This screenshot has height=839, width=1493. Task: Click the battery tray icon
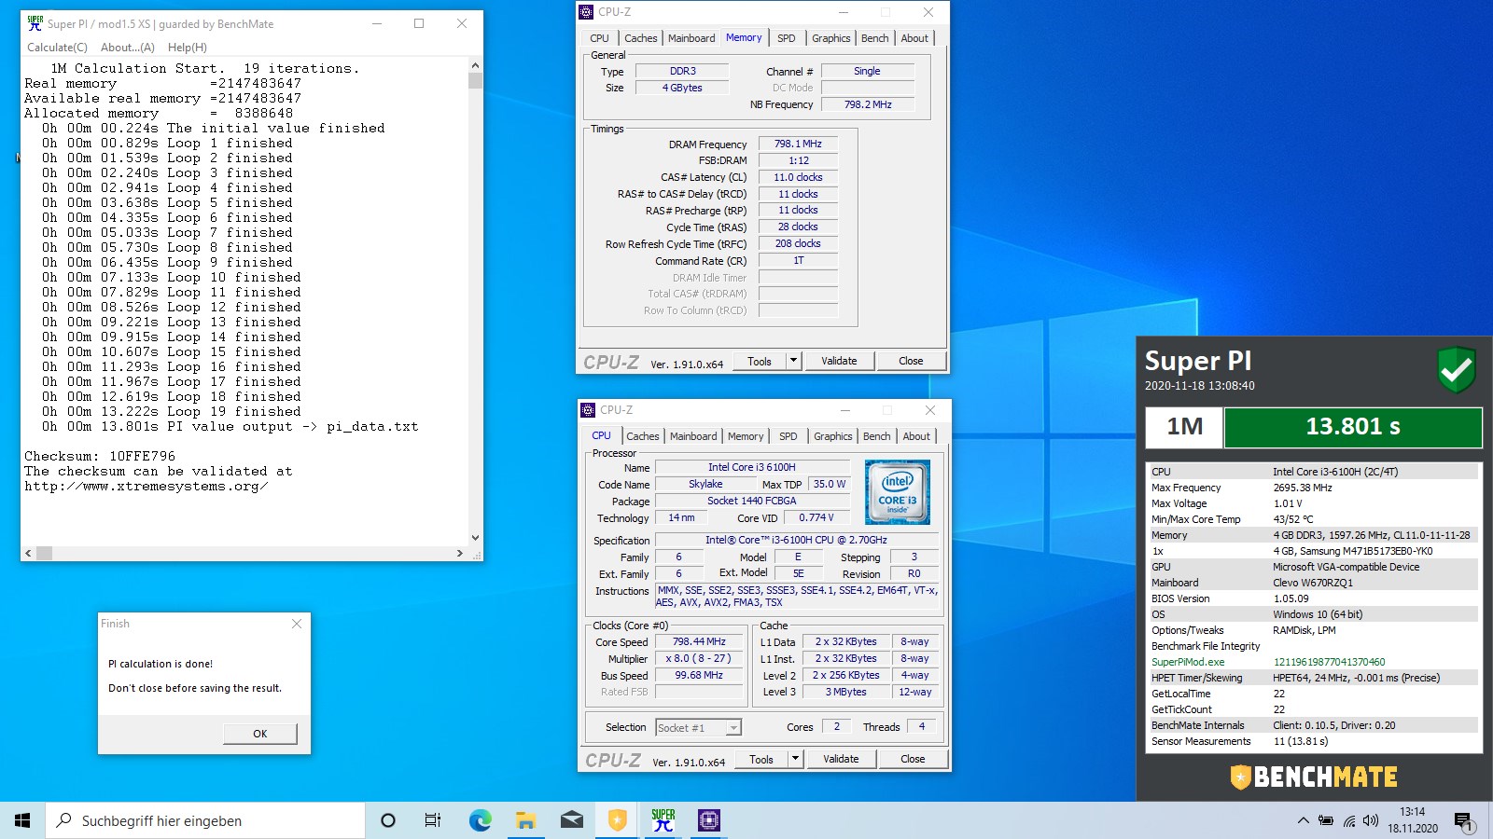tap(1326, 820)
